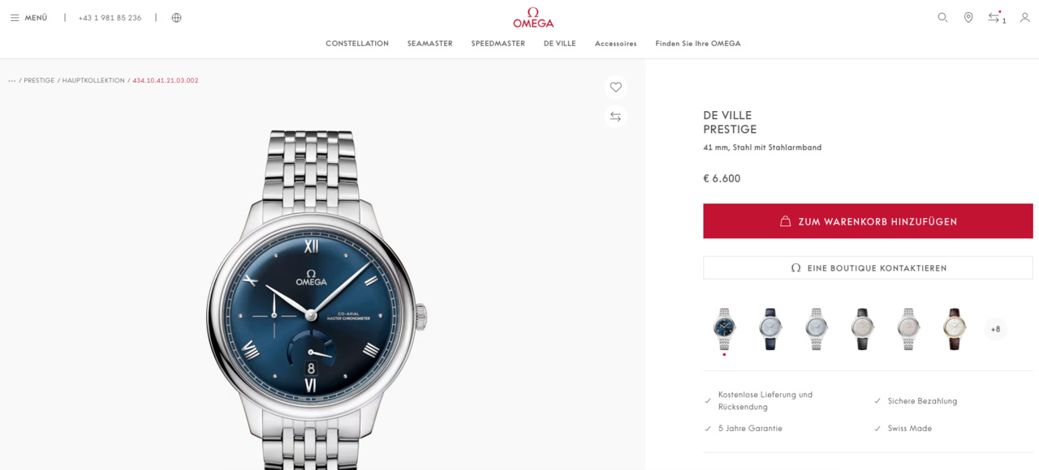
Task: Open the store locator pin icon
Action: [x=968, y=17]
